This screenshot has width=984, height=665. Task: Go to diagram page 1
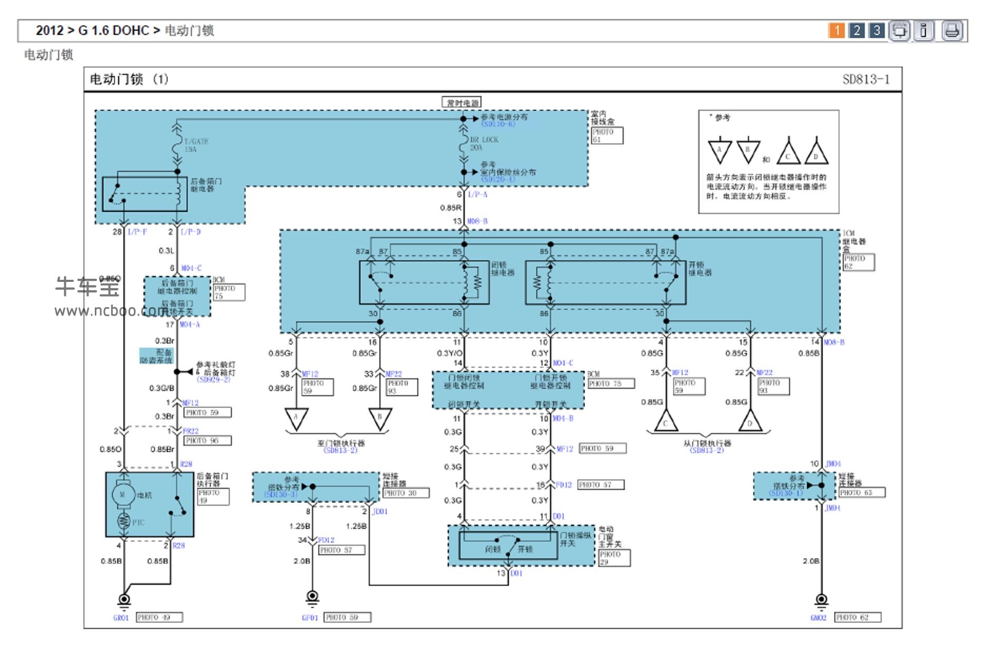[837, 31]
